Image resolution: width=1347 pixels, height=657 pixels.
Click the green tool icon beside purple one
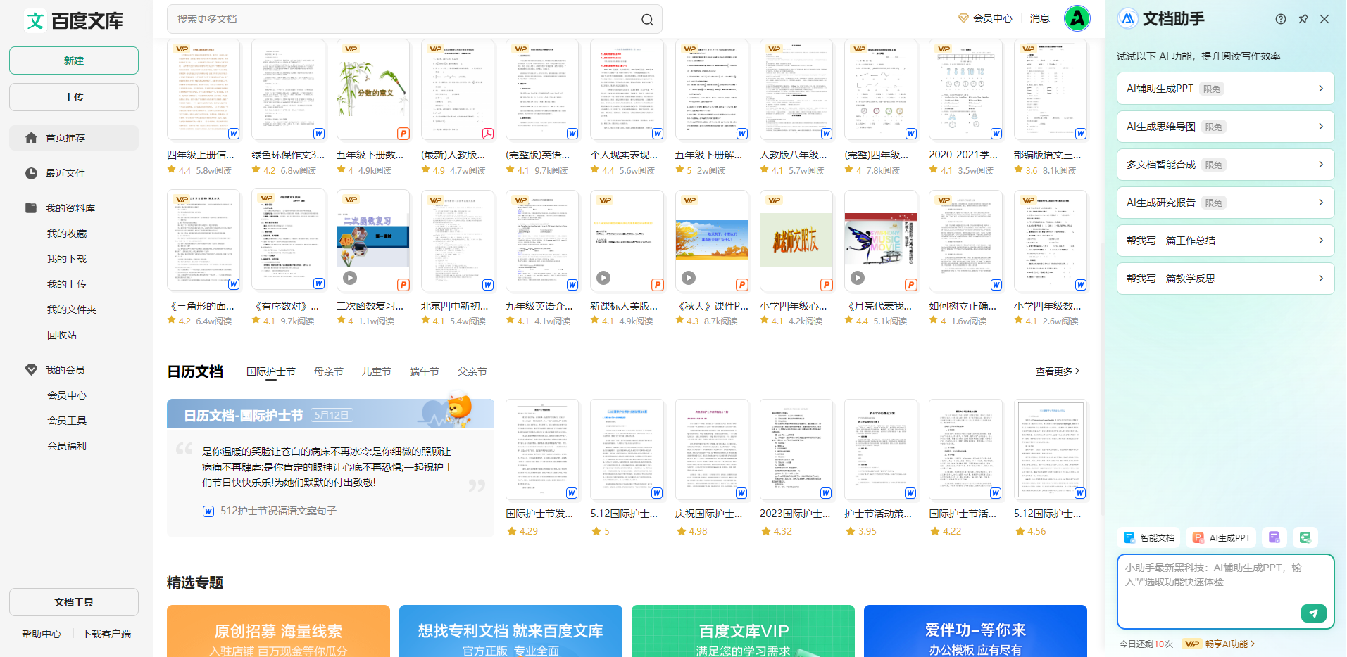[x=1305, y=537]
